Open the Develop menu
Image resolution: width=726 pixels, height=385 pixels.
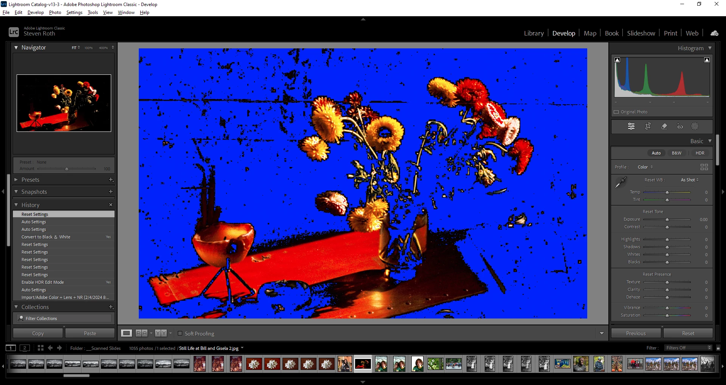tap(36, 12)
